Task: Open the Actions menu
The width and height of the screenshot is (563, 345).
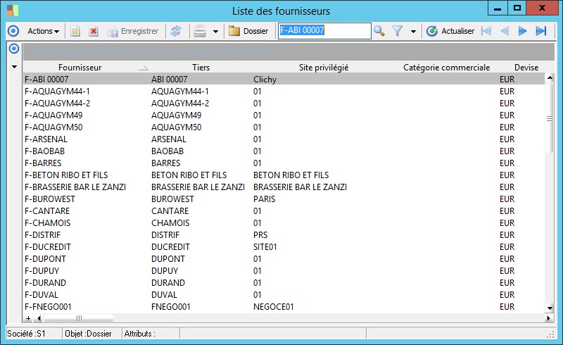Action: click(x=43, y=31)
